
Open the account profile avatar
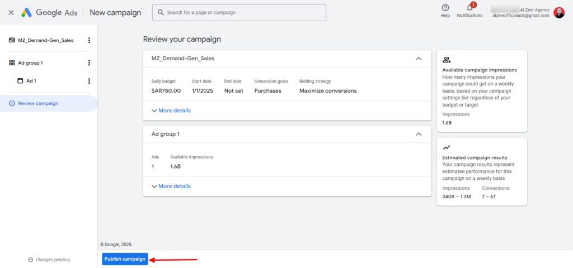coord(559,12)
